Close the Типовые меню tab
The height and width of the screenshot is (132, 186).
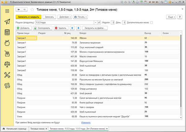pyautogui.click(x=46, y=129)
